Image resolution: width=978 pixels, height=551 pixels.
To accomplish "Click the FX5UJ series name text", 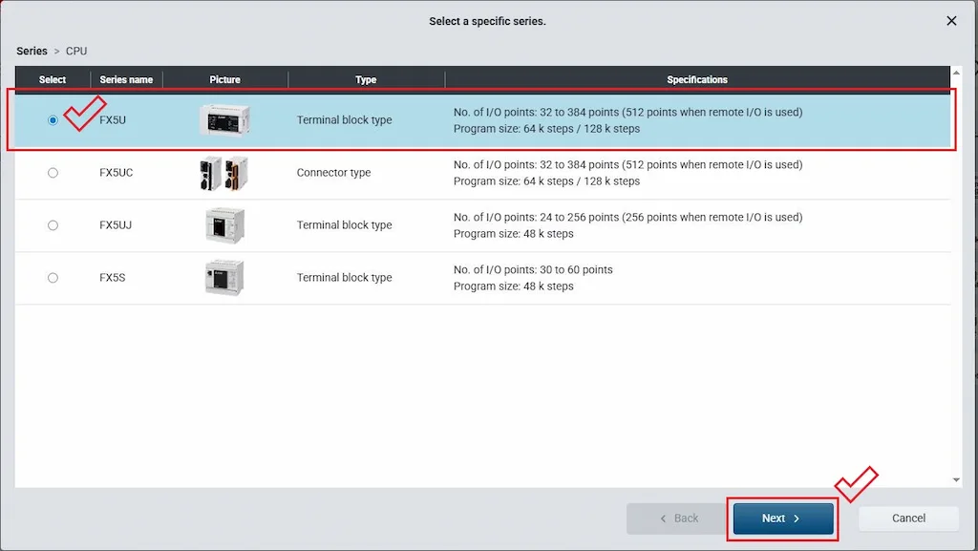I will pos(116,225).
